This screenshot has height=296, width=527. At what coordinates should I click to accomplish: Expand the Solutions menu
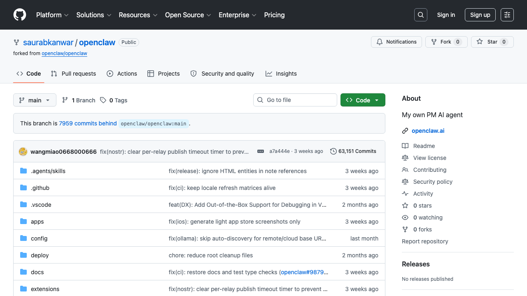click(94, 15)
